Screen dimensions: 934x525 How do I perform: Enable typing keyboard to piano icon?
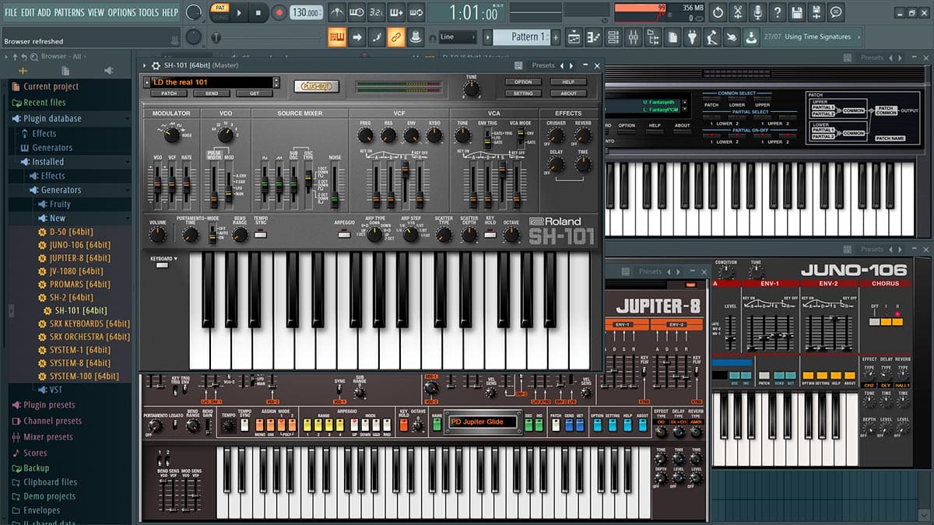[337, 37]
